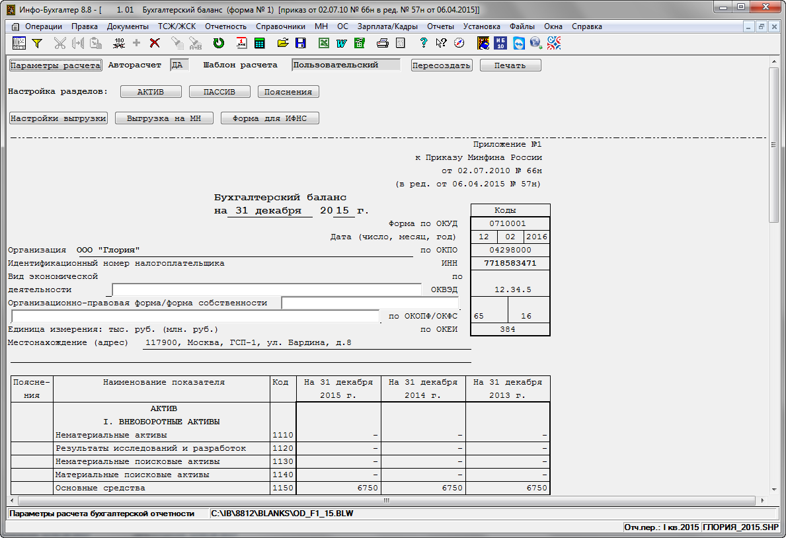The image size is (786, 538).
Task: Click the Отч.пер.: I кв.2015 status entry
Action: coord(661,527)
